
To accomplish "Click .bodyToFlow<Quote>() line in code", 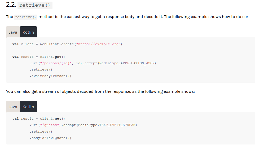I will (x=50, y=138).
